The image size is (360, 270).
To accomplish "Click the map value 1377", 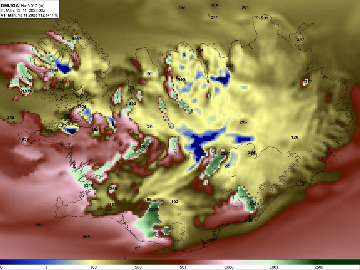I will (x=307, y=81).
